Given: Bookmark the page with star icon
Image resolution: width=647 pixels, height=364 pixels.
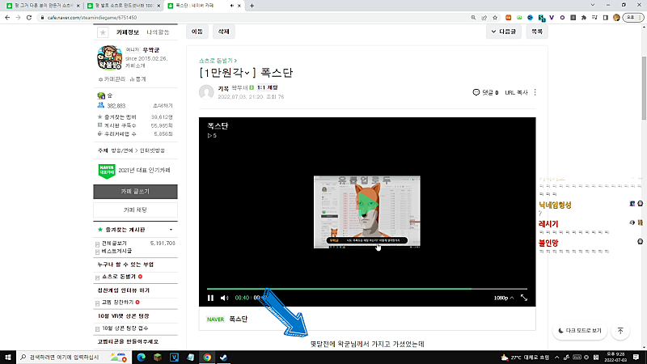Looking at the screenshot, I should (495, 18).
